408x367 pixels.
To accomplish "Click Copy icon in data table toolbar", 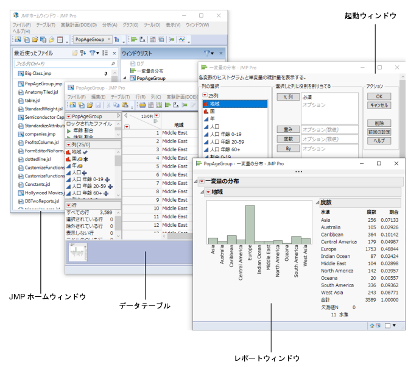I will 116,105.
